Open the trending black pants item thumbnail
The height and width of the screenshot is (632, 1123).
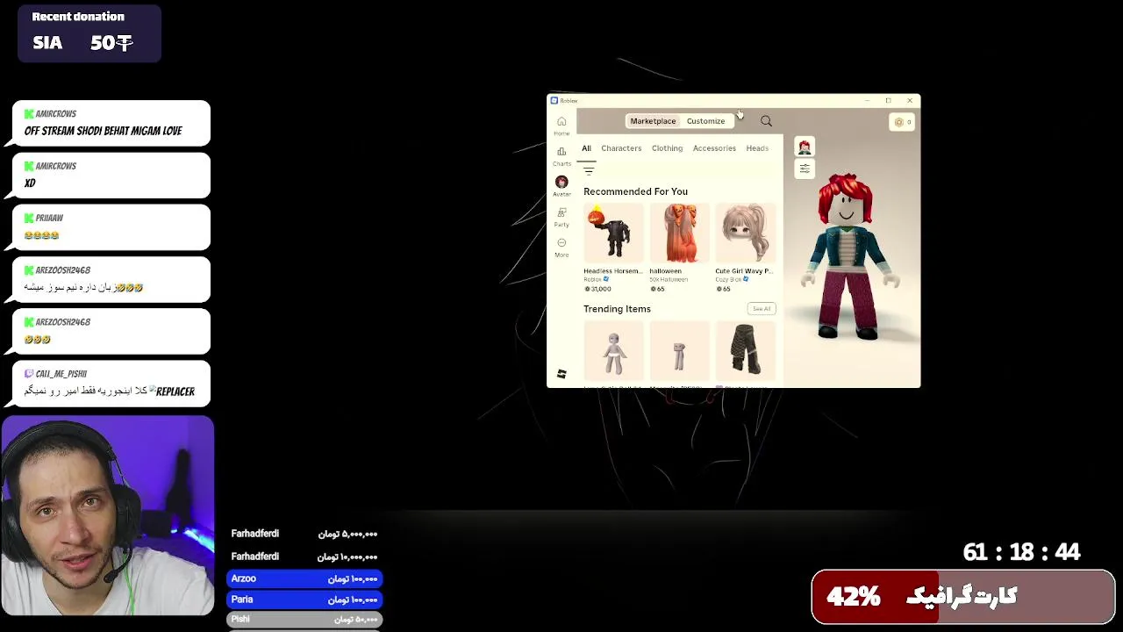745,350
